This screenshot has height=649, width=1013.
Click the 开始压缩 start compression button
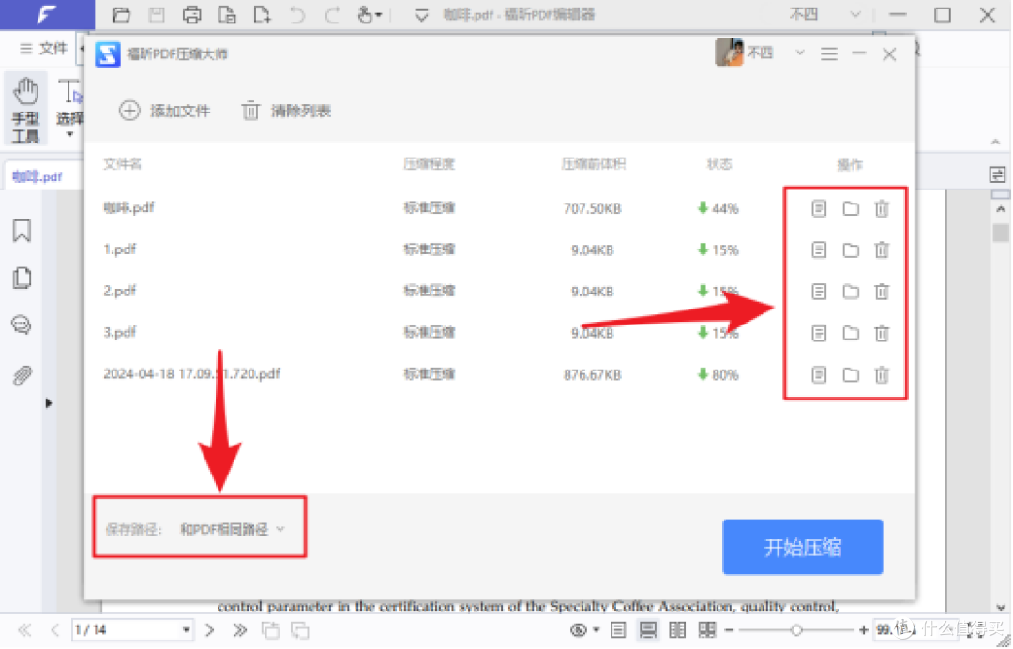[802, 547]
